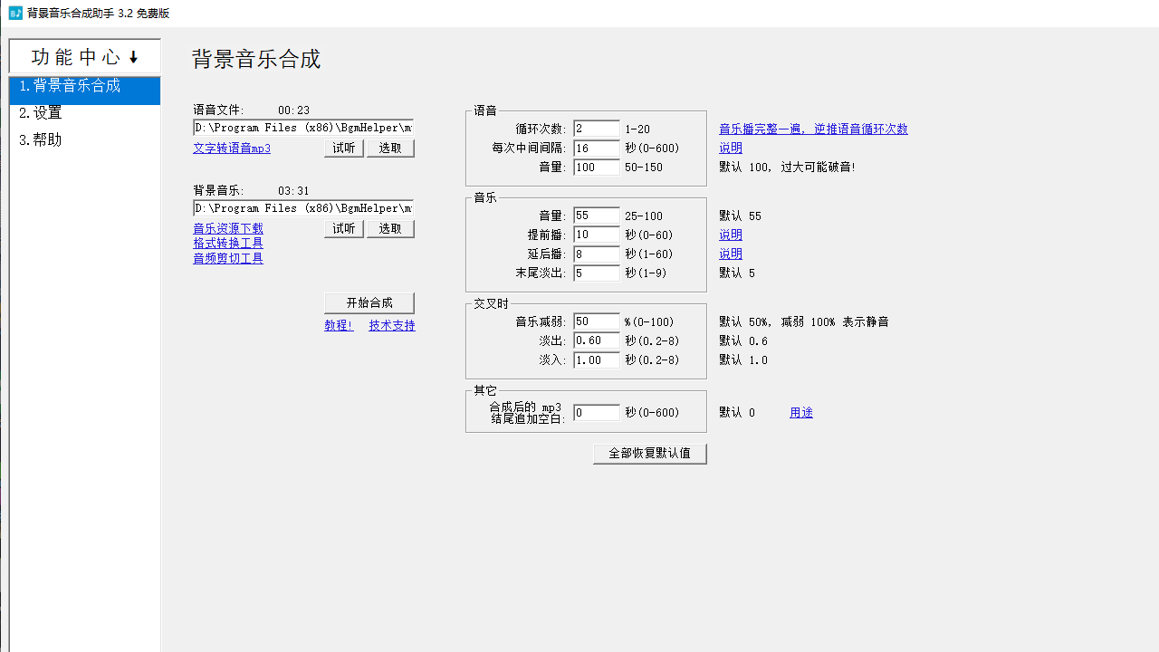Click range hint 秒(0-600) beside 每次中间间隔
The width and height of the screenshot is (1159, 652).
[652, 149]
